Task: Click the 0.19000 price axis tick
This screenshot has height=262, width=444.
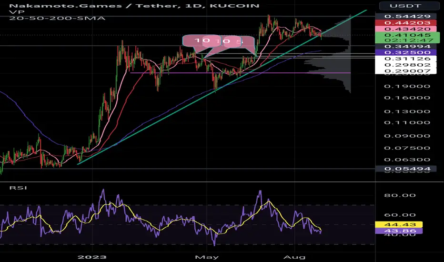Action: pos(407,86)
